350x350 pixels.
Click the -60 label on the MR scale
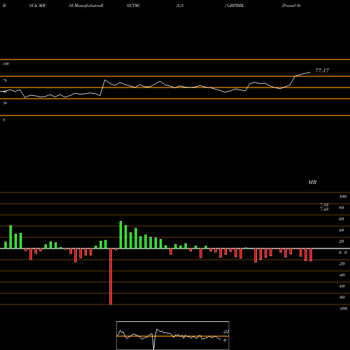342,286
